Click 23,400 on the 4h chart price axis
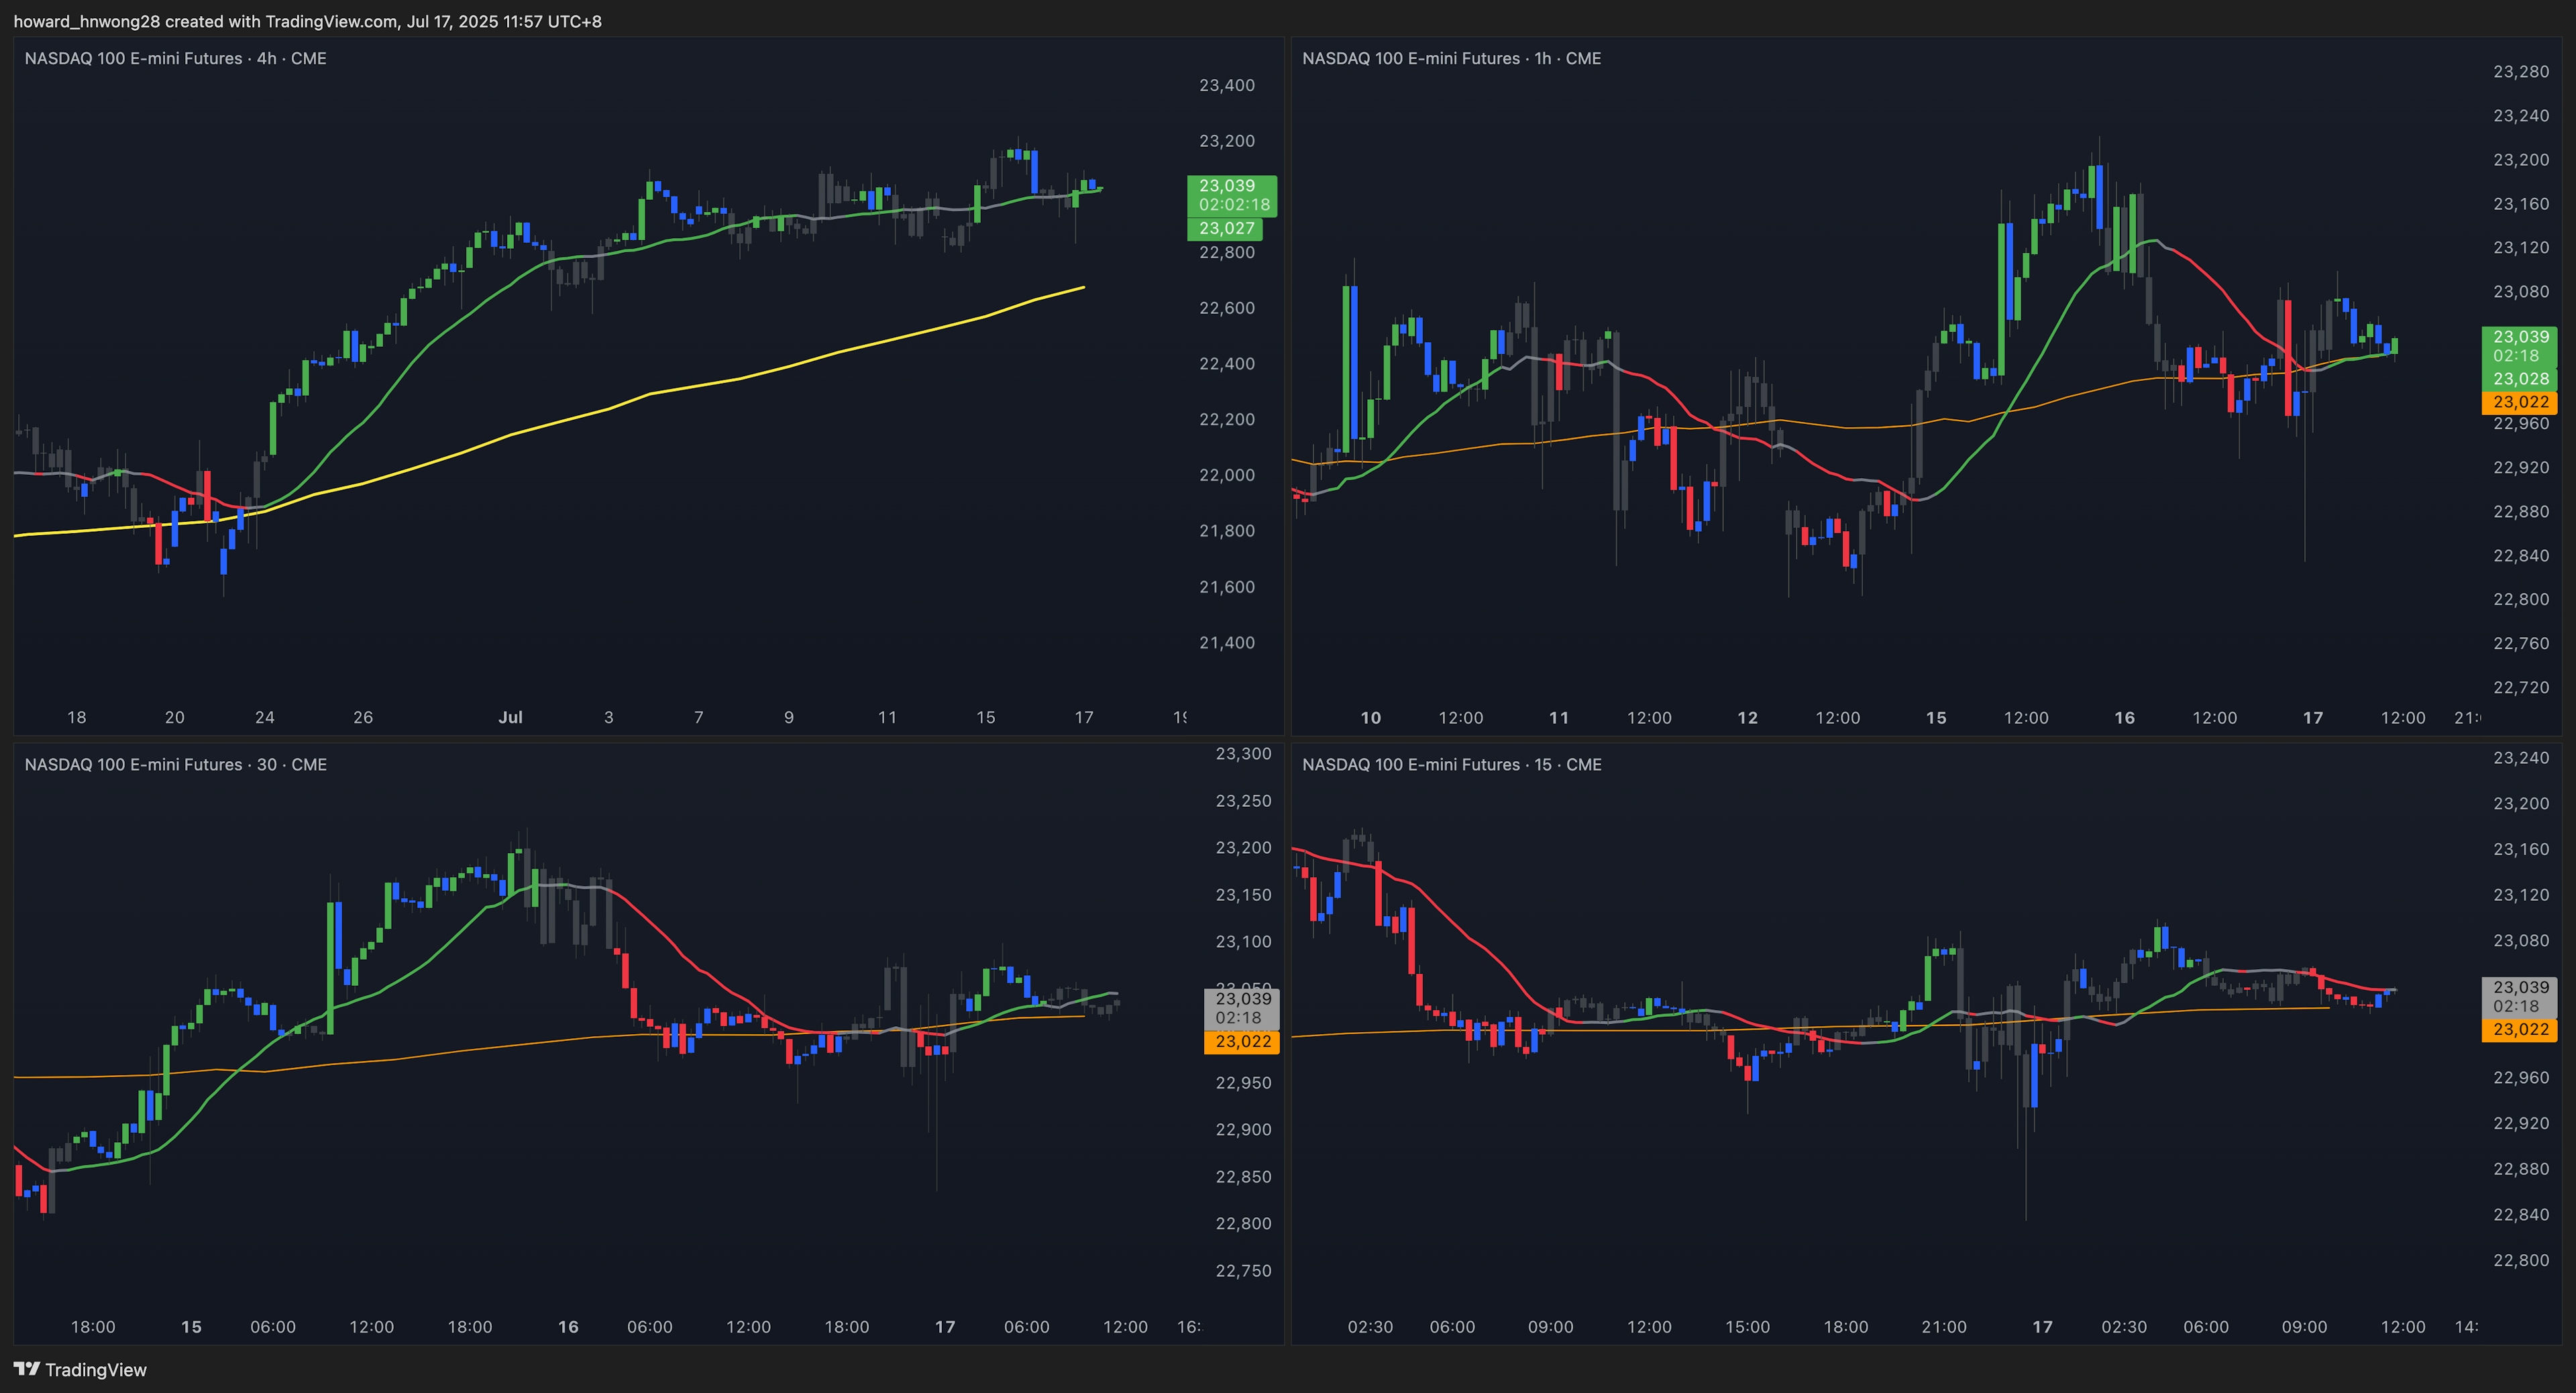This screenshot has width=2576, height=1393. click(1226, 85)
